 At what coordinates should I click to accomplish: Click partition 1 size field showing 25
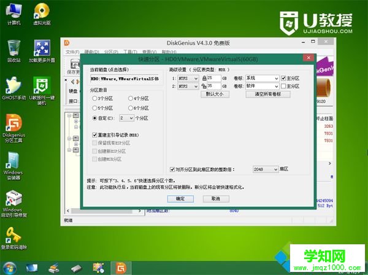(x=214, y=78)
